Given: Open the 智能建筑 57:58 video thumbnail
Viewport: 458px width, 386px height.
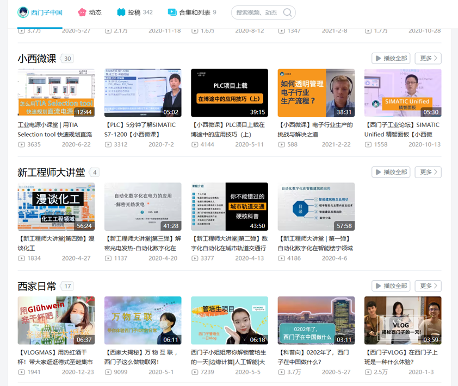Looking at the screenshot, I should click(x=317, y=207).
